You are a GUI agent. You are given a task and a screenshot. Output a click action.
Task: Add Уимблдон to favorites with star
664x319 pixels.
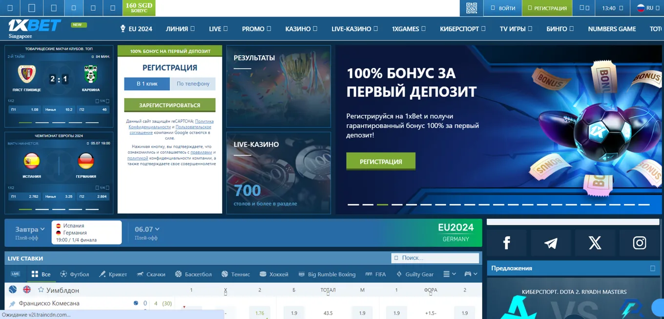point(41,290)
